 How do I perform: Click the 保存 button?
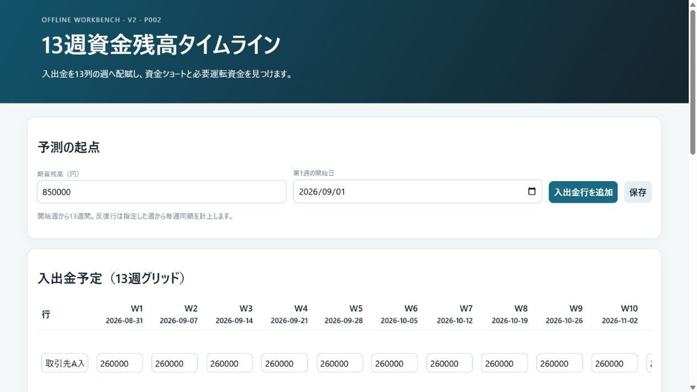pyautogui.click(x=637, y=192)
